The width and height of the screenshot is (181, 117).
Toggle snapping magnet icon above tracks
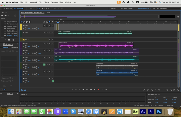point(49,22)
